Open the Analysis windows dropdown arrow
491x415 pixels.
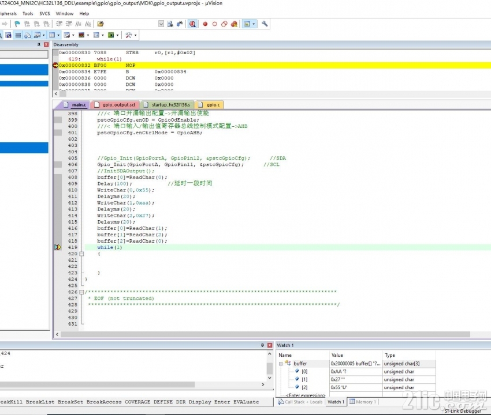[88, 35]
